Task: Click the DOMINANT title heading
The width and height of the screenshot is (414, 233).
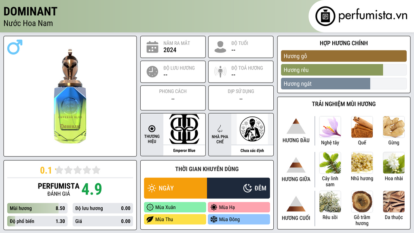Action: (30, 12)
